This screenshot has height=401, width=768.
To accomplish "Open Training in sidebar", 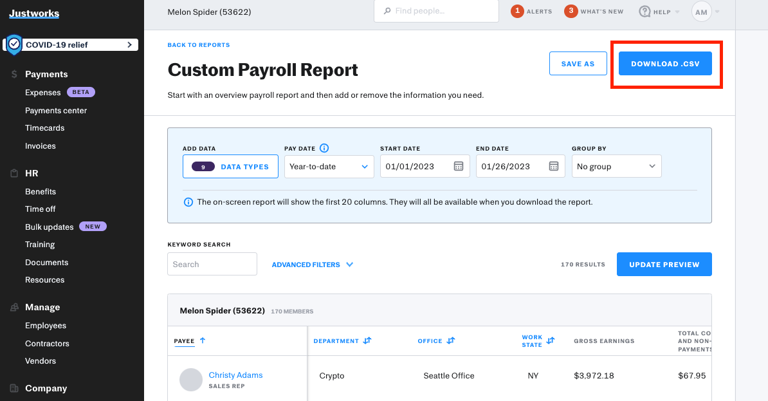I will [x=40, y=244].
